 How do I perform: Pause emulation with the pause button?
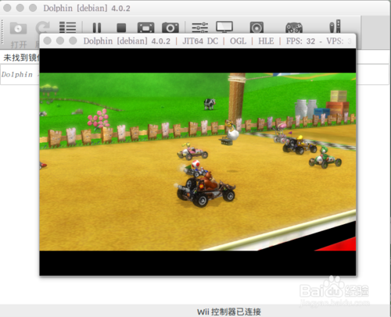97,27
